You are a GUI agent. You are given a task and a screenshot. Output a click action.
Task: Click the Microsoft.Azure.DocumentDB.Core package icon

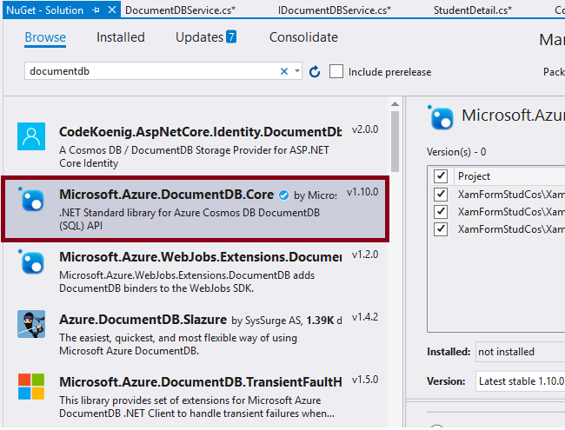[x=31, y=200]
